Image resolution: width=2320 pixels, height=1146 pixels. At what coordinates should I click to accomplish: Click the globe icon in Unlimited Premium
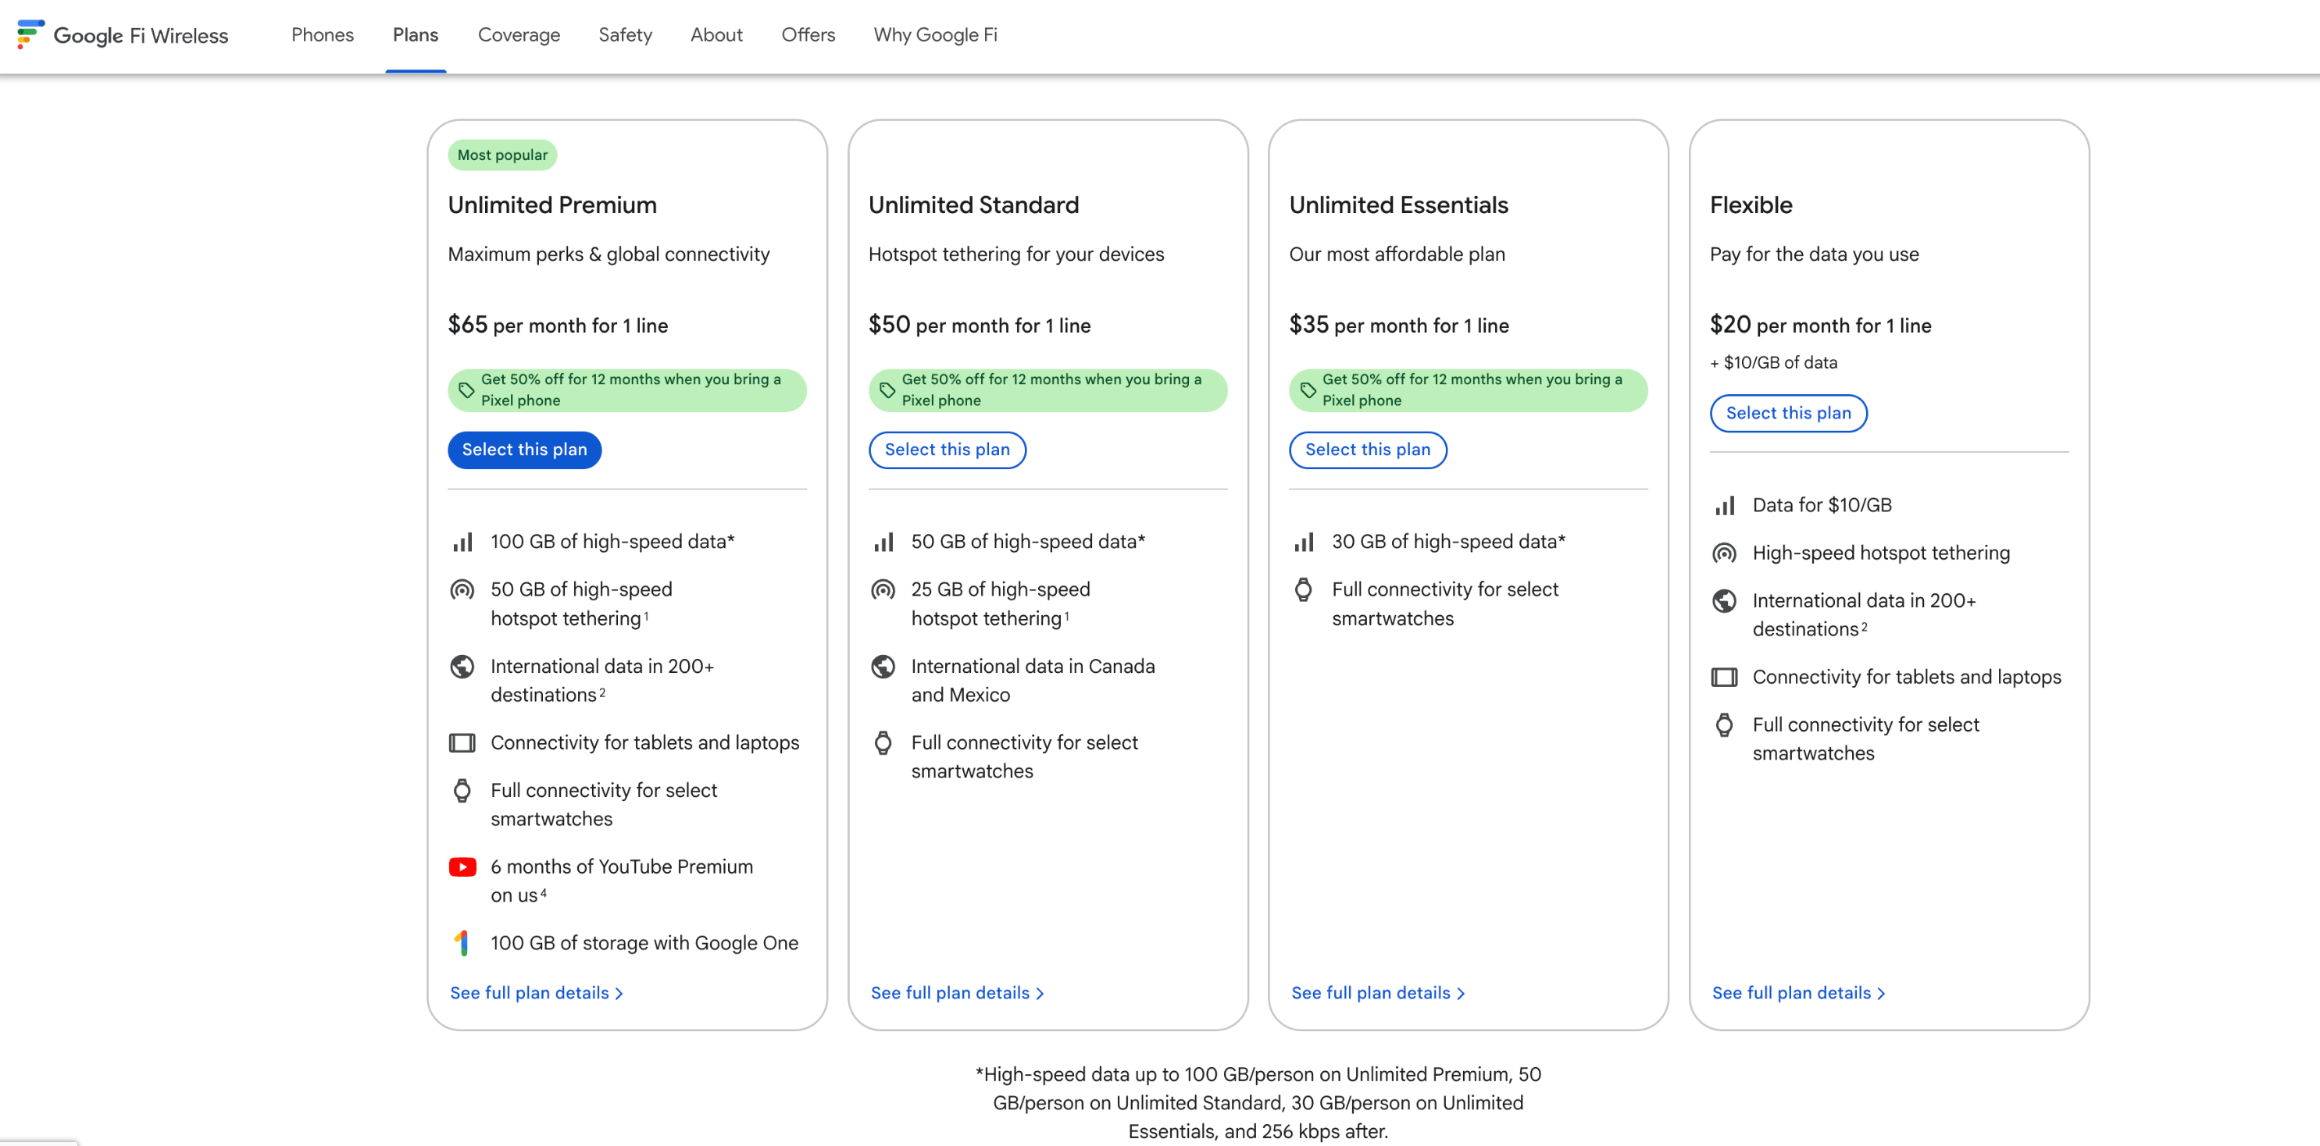click(462, 666)
